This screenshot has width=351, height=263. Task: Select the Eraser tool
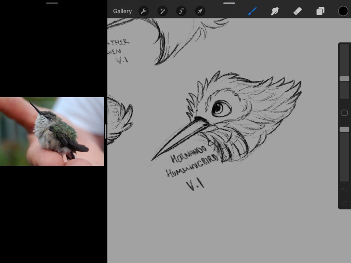tap(298, 11)
